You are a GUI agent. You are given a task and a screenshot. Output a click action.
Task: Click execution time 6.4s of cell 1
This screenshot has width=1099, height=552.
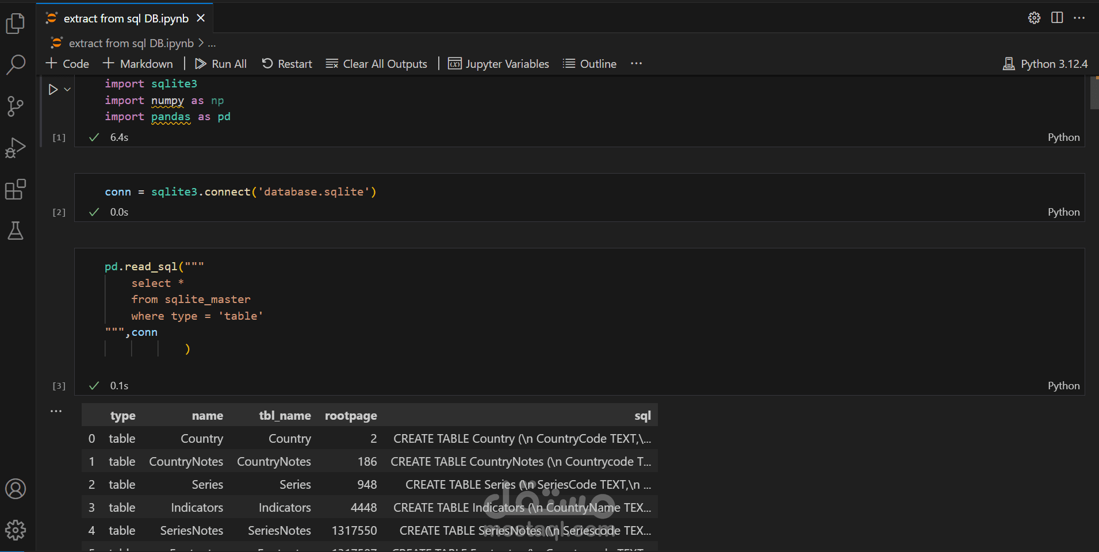tap(119, 137)
